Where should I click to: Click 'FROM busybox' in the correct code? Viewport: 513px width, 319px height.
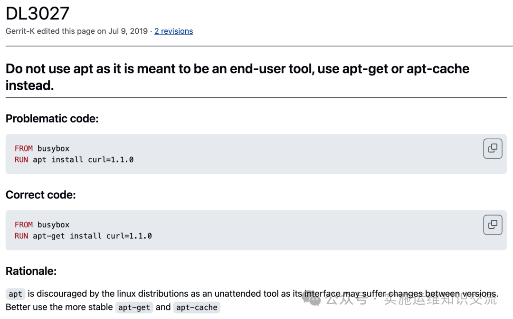[42, 225]
